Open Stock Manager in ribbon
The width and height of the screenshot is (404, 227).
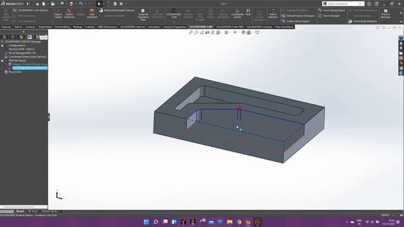pyautogui.click(x=329, y=16)
